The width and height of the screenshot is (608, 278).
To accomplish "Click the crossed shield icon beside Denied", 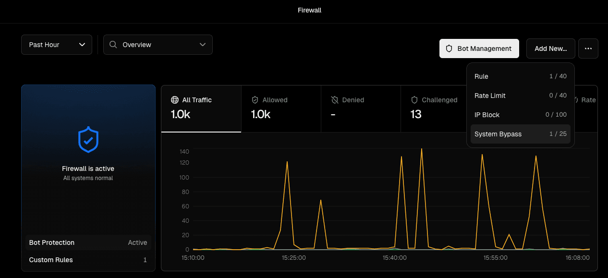I will [x=335, y=100].
